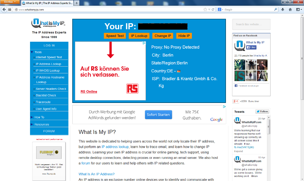Open the Firefox application menu
This screenshot has width=304, height=181.
click(x=10, y=2)
